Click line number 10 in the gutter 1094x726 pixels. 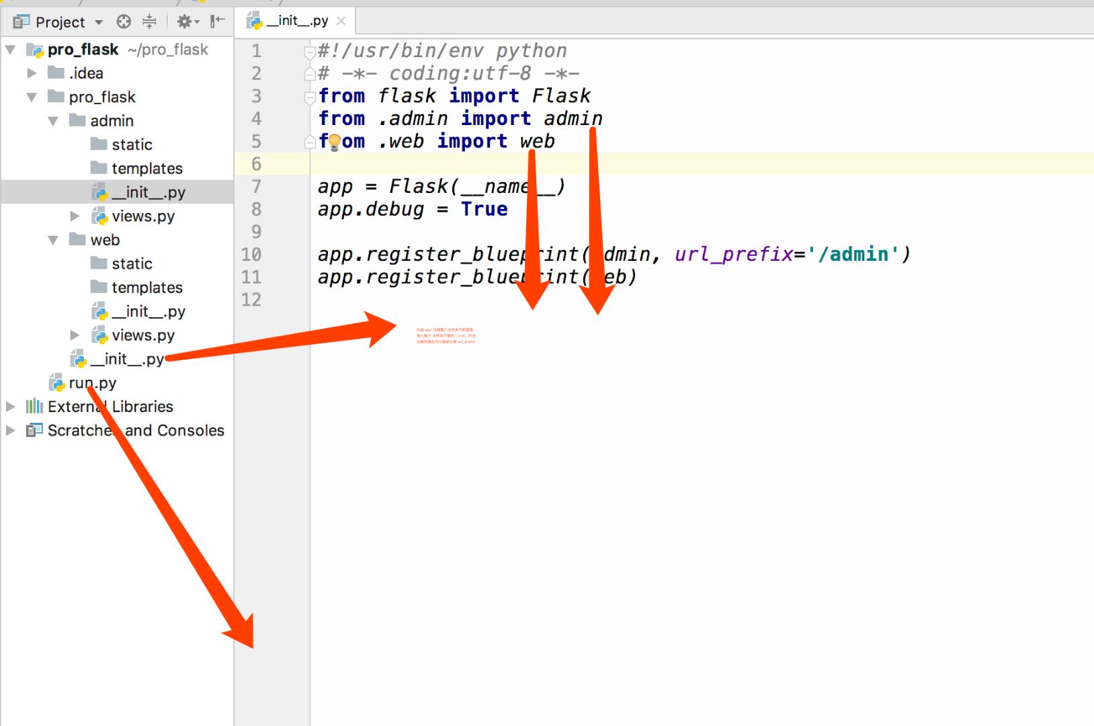[251, 254]
